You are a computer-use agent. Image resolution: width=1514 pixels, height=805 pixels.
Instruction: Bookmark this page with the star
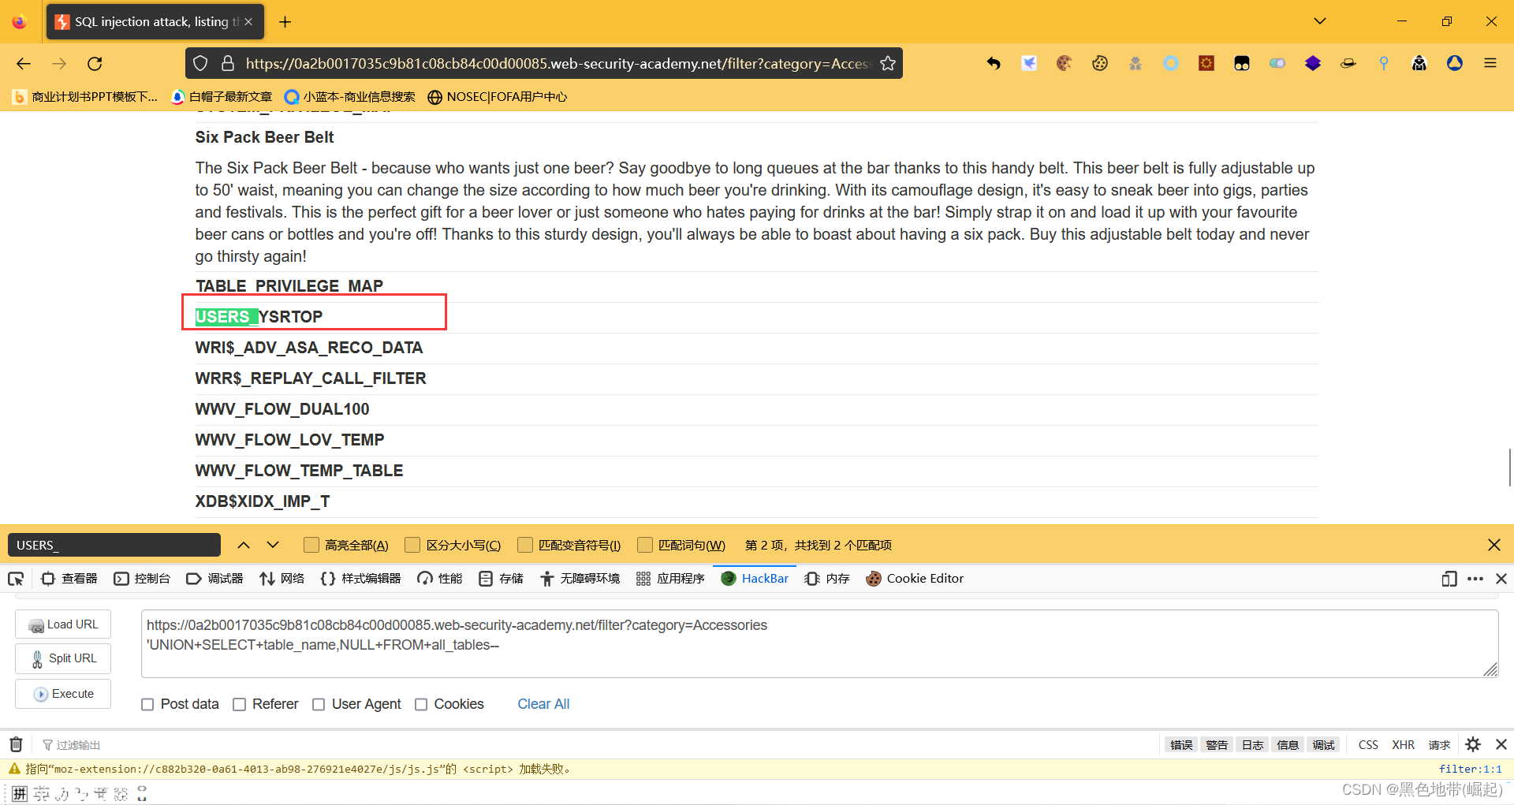click(x=888, y=64)
